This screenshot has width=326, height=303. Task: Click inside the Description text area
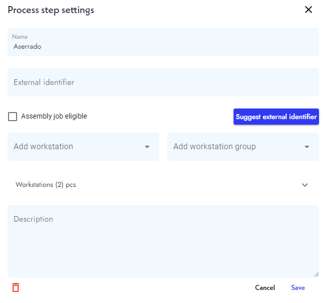point(163,241)
